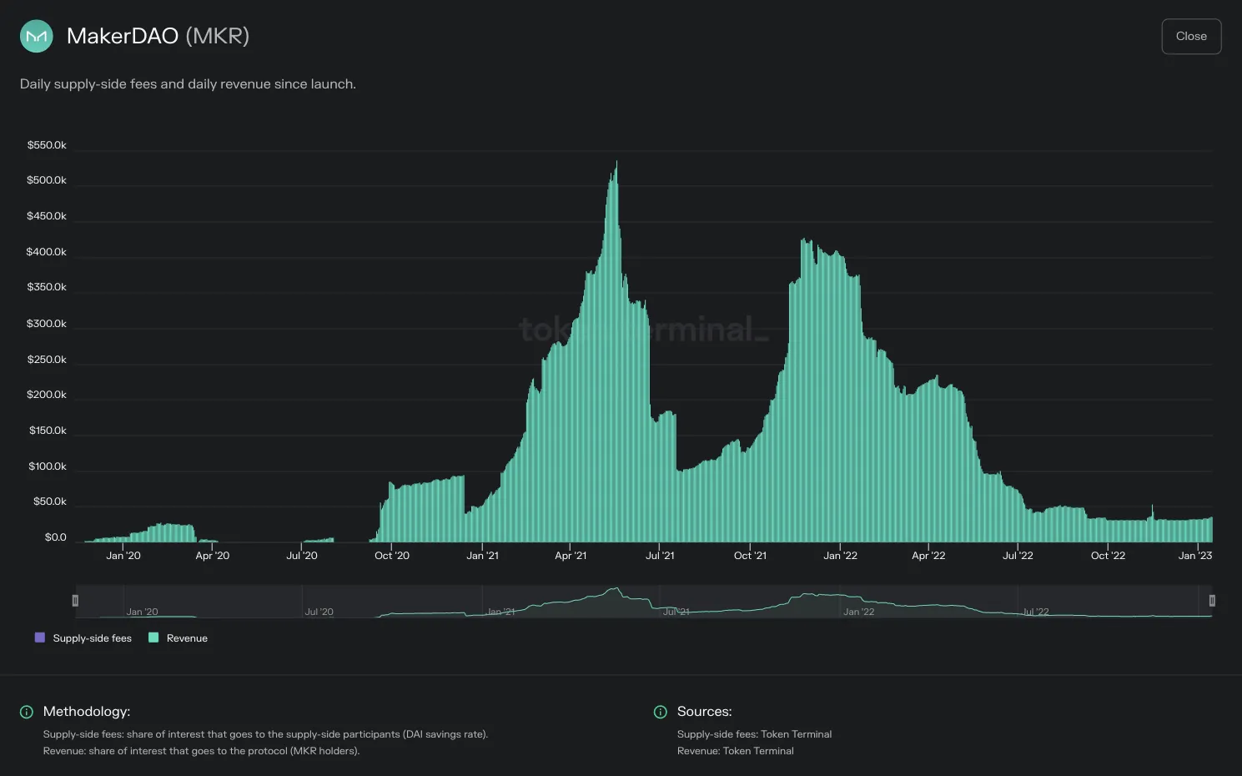Image resolution: width=1242 pixels, height=776 pixels.
Task: Click the Jul '22 x-axis label
Action: point(1018,556)
